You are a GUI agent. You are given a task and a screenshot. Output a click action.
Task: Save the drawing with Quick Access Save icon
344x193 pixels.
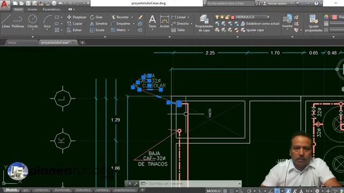[x=28, y=3]
